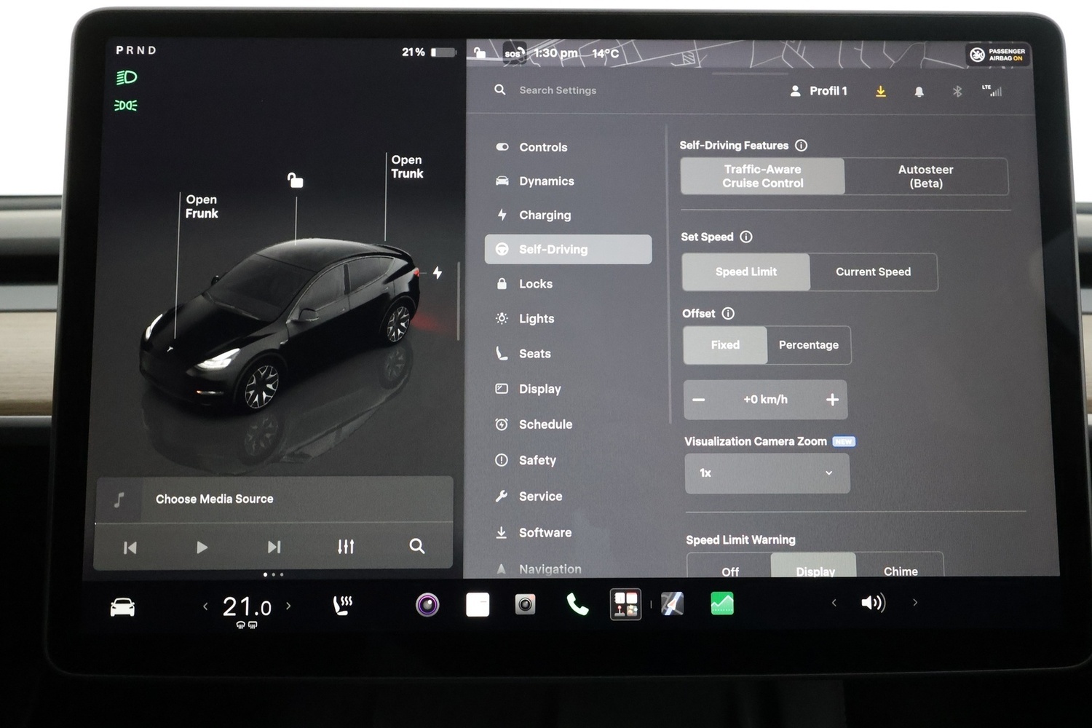Expand Visualization Camera Zoom dropdown
This screenshot has width=1092, height=728.
click(767, 473)
